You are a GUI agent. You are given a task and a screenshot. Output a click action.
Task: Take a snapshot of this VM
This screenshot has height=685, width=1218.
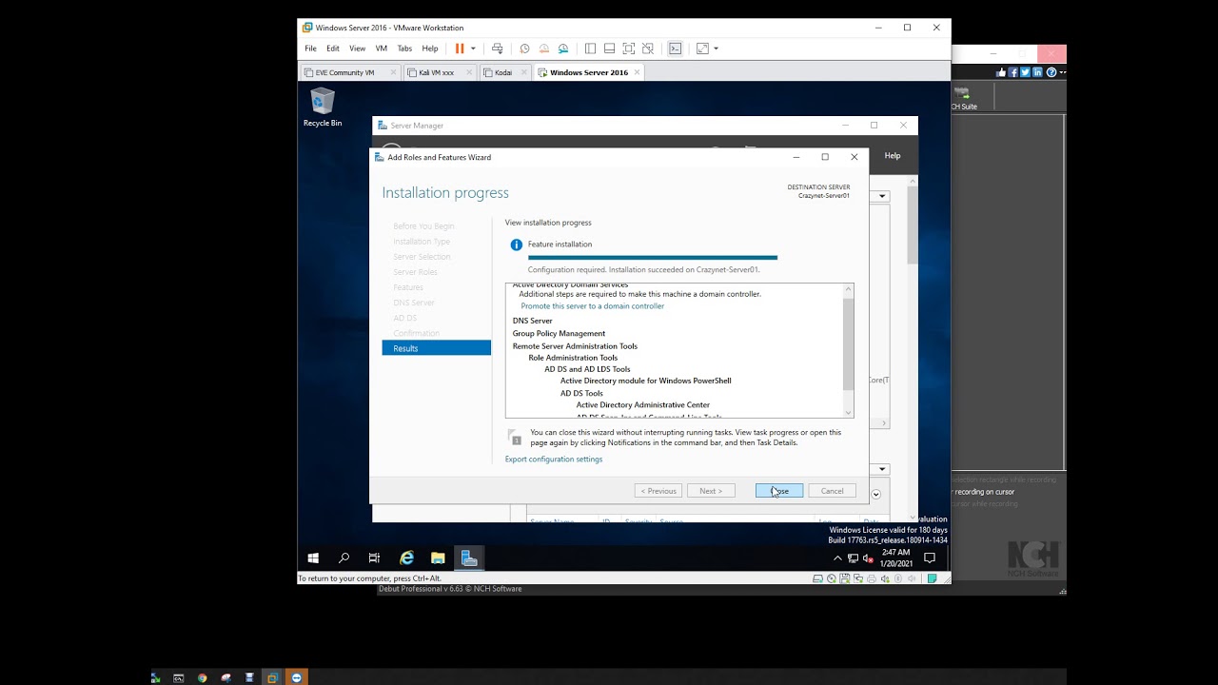(x=524, y=49)
